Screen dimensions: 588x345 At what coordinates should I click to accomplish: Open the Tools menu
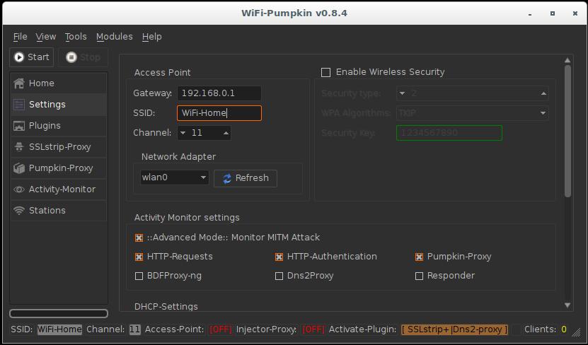76,37
